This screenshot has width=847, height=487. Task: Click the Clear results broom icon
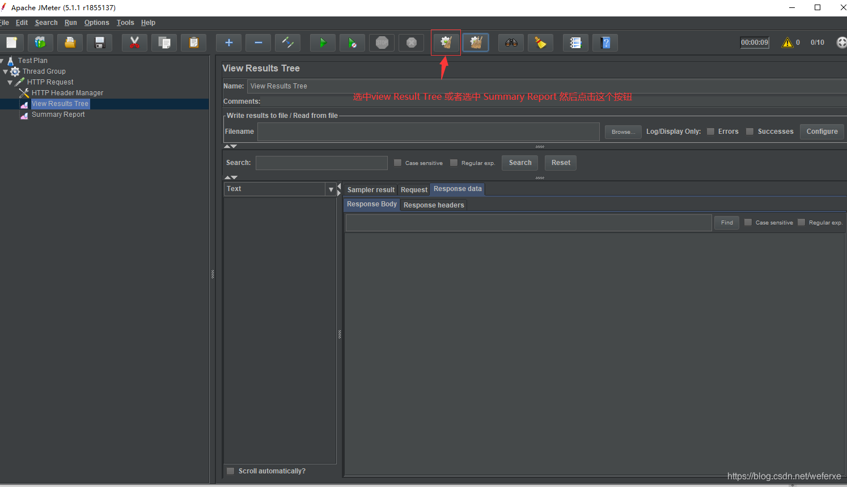coord(446,43)
